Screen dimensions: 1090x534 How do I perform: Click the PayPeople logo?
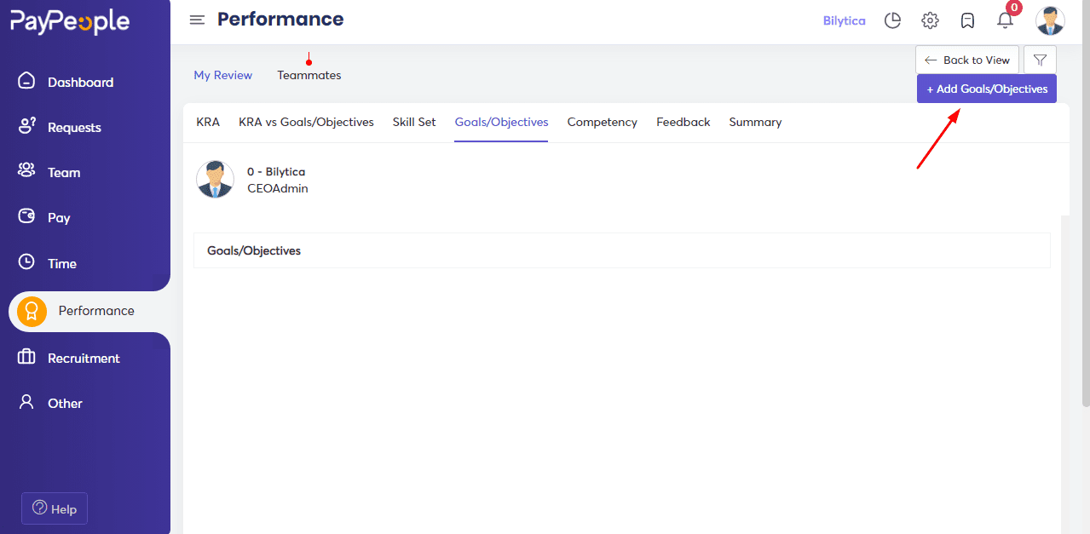click(70, 22)
